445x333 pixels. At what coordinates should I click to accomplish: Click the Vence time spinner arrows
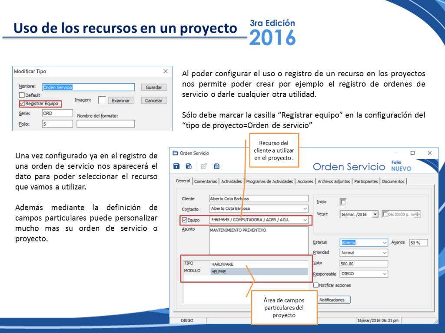(x=418, y=214)
